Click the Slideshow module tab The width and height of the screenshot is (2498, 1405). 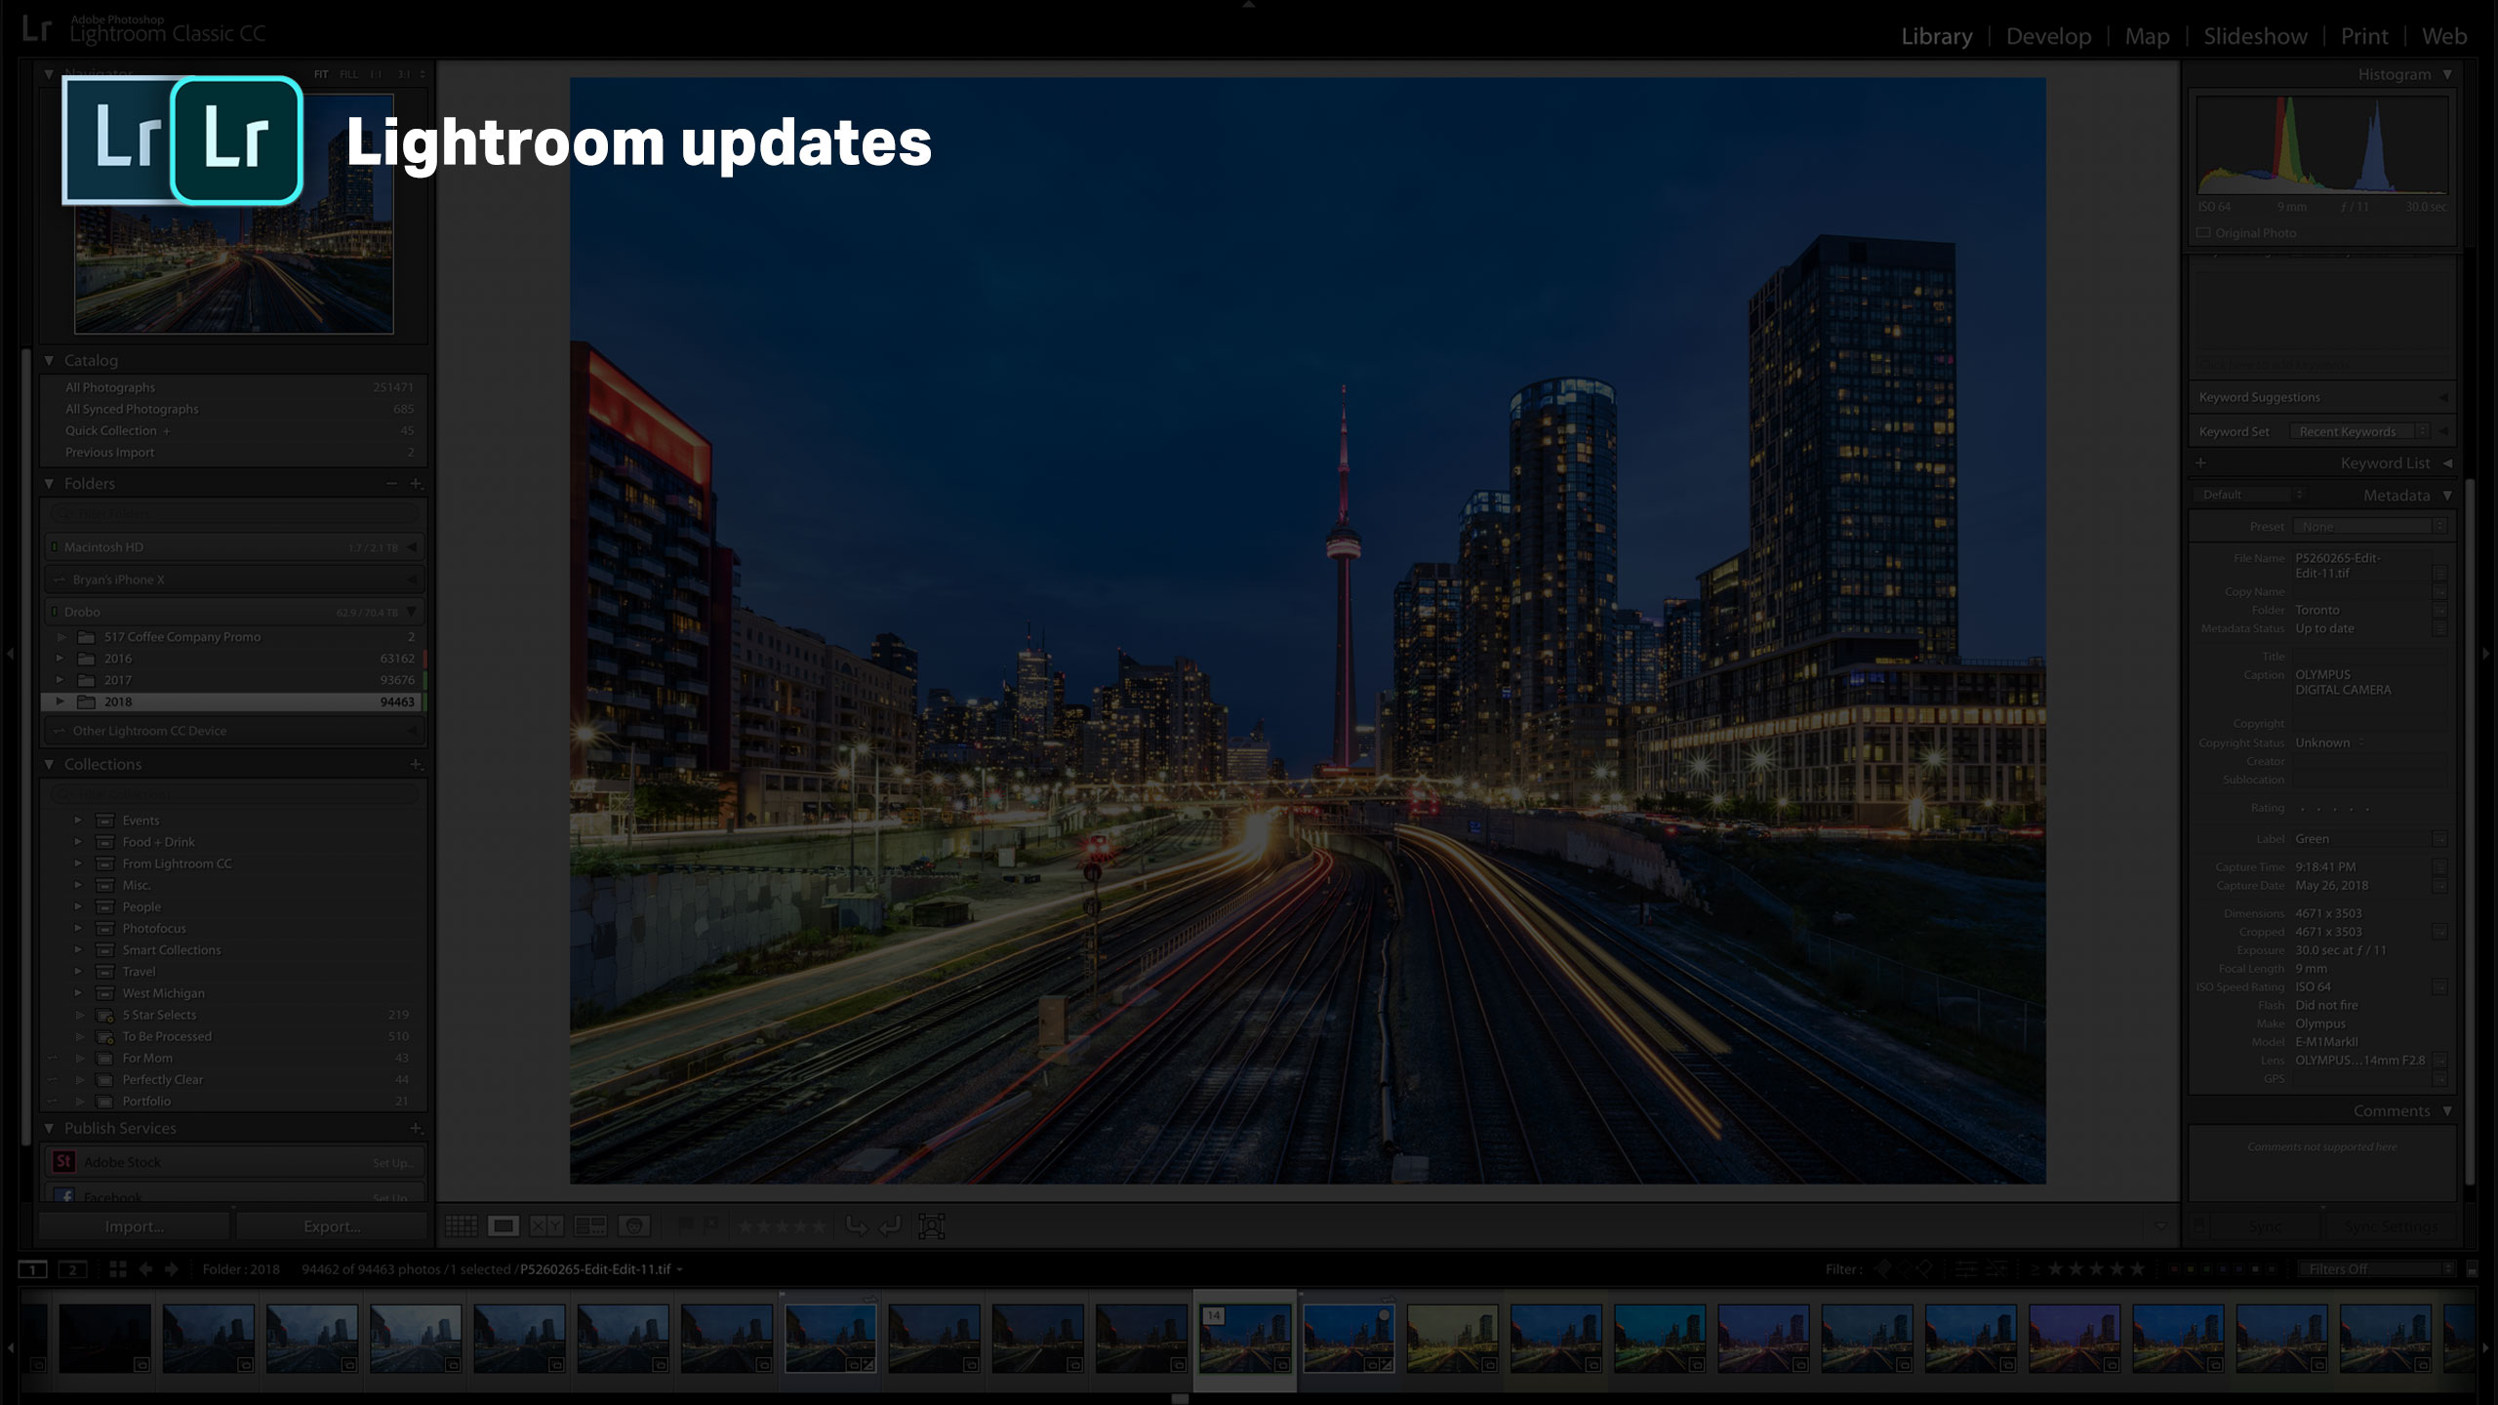click(2260, 36)
